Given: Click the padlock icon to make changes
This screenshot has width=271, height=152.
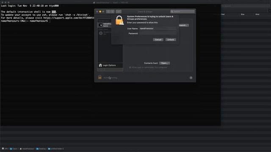Looking at the screenshot, I should [x=100, y=77].
